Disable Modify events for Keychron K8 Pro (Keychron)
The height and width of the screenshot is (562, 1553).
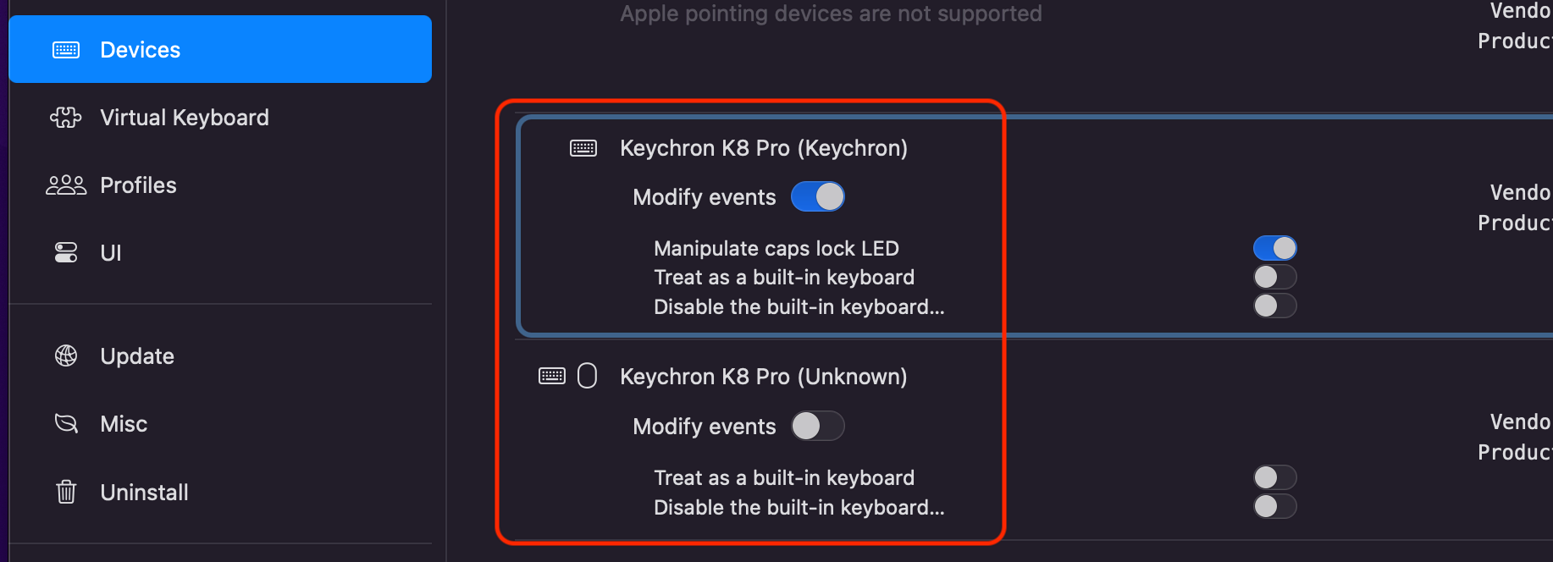pos(818,197)
